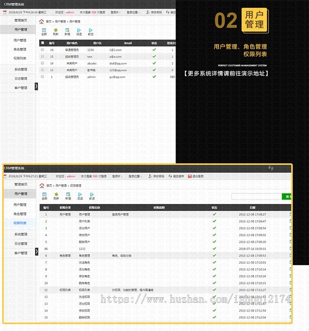Click 刷新 refresh icon in upper user list toolbar
309x331 pixels.
(x=56, y=31)
